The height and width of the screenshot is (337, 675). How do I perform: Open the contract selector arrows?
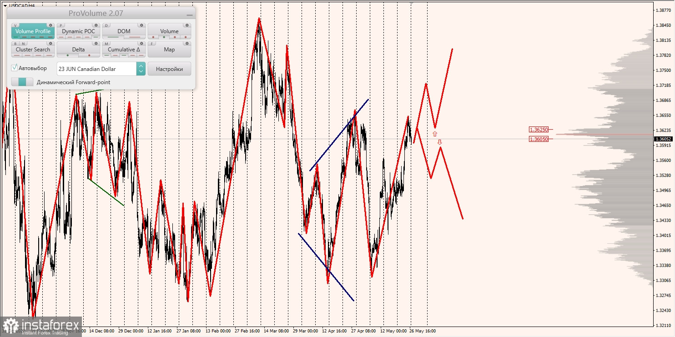pyautogui.click(x=141, y=69)
